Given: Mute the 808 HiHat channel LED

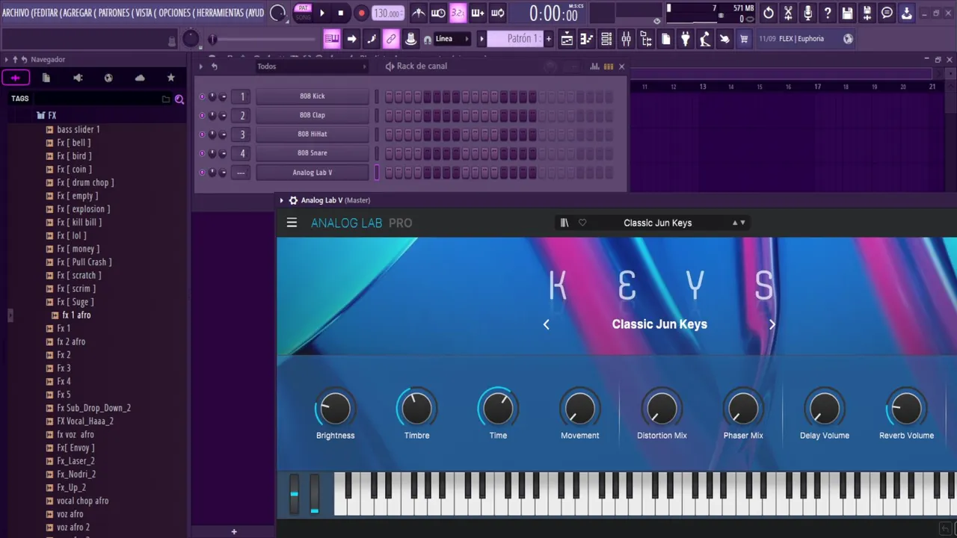Looking at the screenshot, I should pyautogui.click(x=202, y=134).
